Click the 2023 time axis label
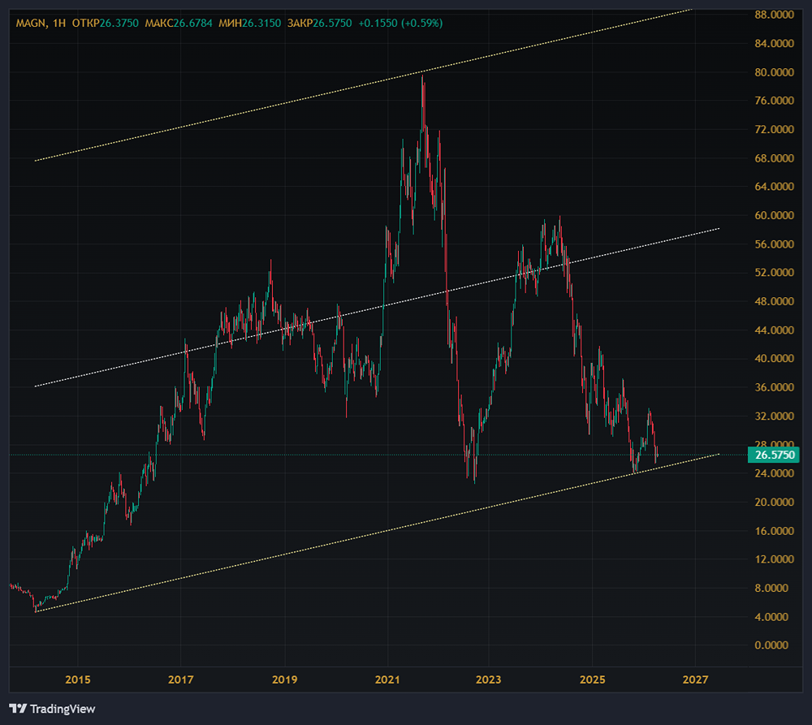The width and height of the screenshot is (812, 725). [x=488, y=680]
